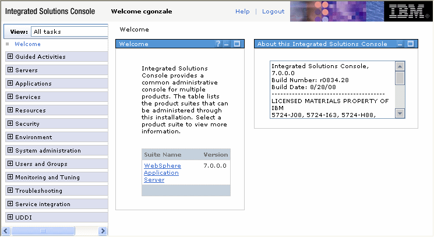Image resolution: width=434 pixels, height=237 pixels.
Task: Click the Logout link
Action: point(273,11)
